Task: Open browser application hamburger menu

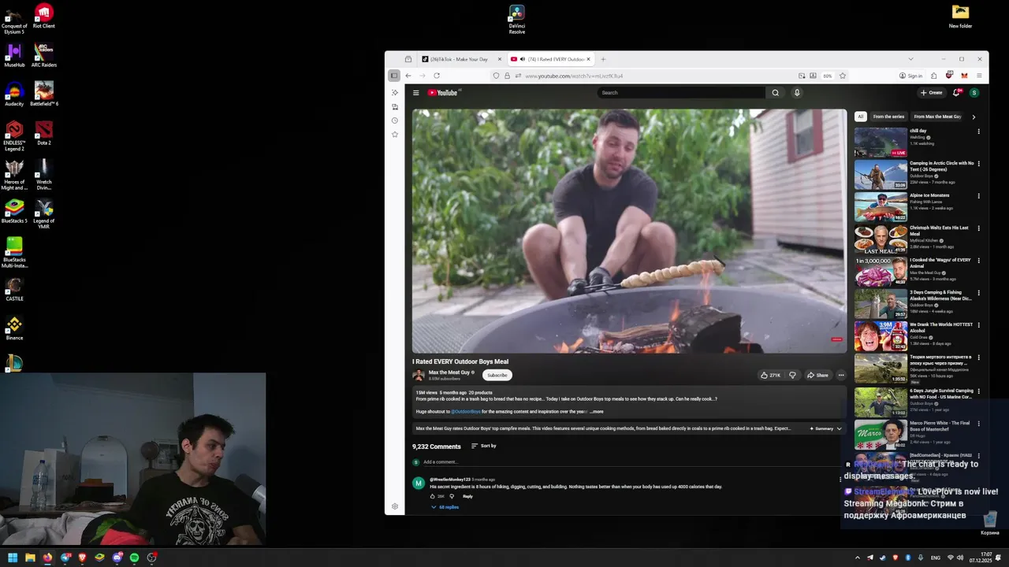Action: [x=979, y=76]
